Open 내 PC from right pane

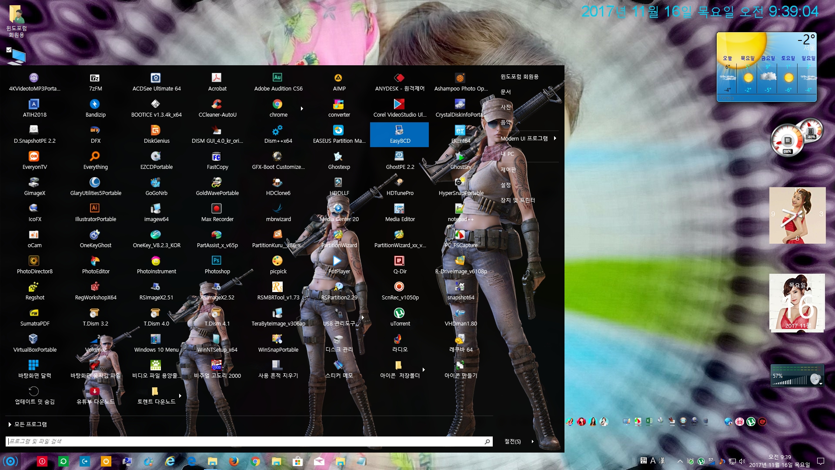click(507, 154)
